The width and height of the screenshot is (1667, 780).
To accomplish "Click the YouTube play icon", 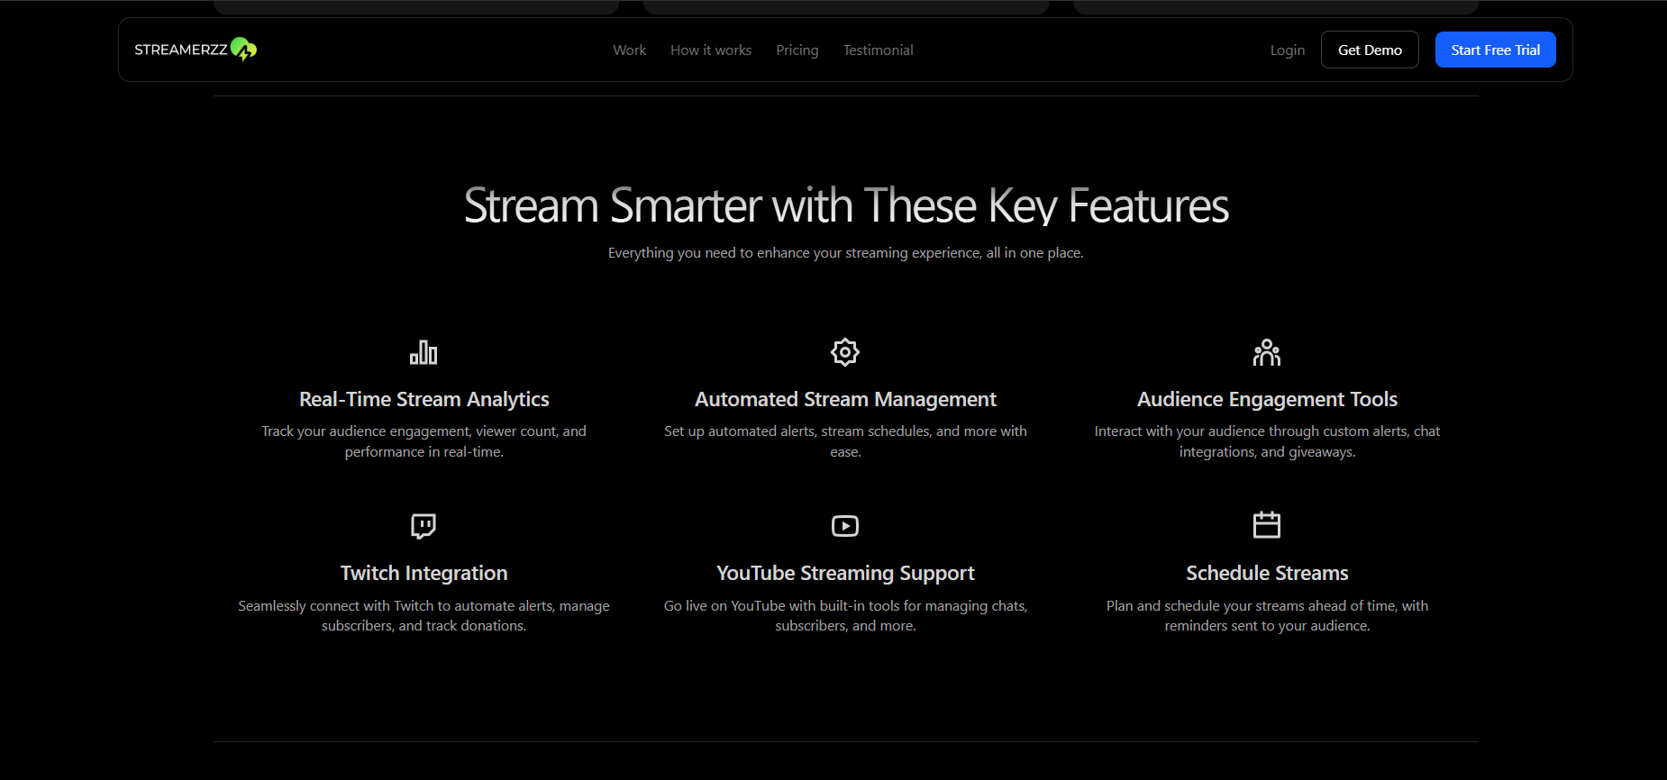I will click(x=845, y=526).
